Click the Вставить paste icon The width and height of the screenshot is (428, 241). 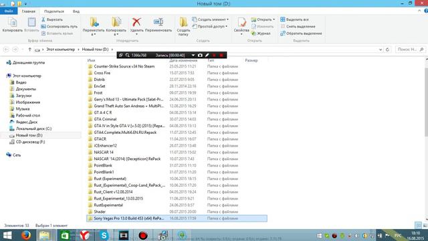[x=31, y=22]
